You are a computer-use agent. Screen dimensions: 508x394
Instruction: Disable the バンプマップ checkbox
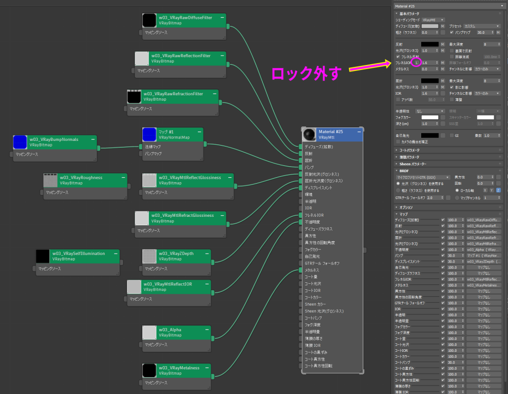451,32
